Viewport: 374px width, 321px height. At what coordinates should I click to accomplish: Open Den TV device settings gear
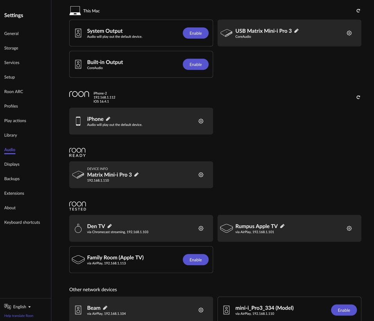click(201, 228)
